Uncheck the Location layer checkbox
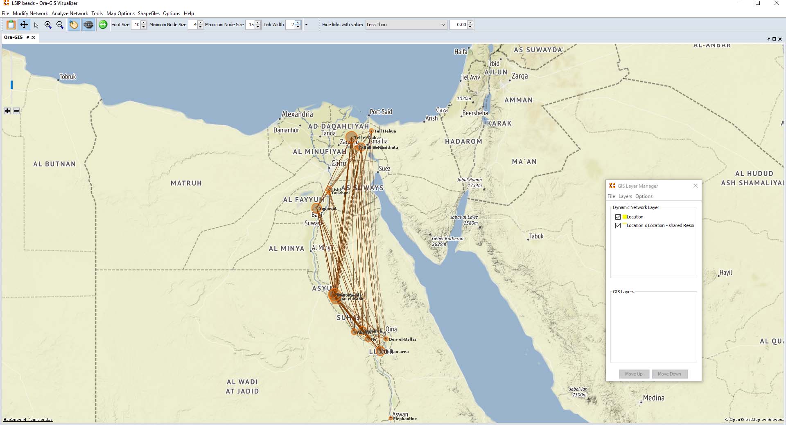Screen dimensions: 786x425 618,217
